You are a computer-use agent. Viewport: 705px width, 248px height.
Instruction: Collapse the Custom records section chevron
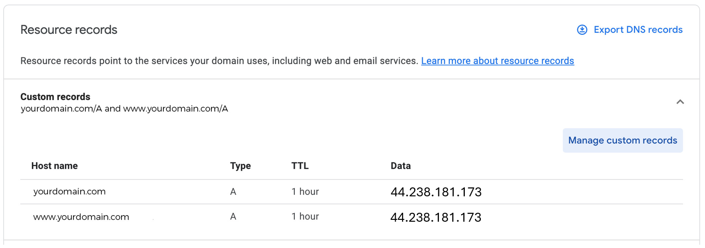click(x=680, y=102)
